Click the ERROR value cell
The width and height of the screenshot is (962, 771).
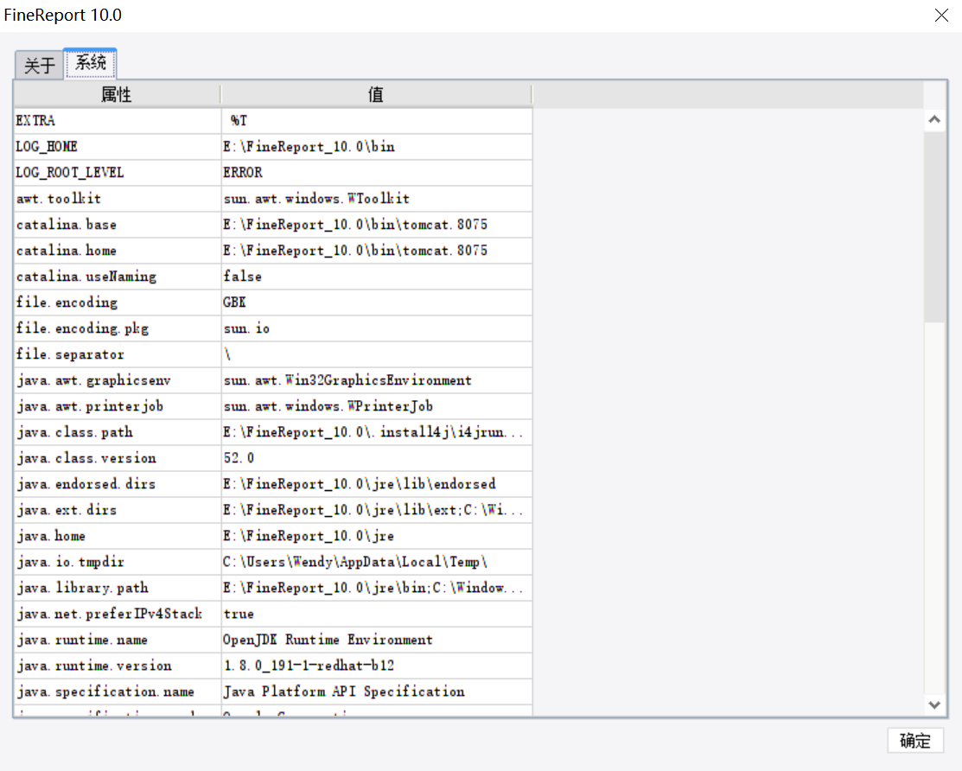(377, 172)
